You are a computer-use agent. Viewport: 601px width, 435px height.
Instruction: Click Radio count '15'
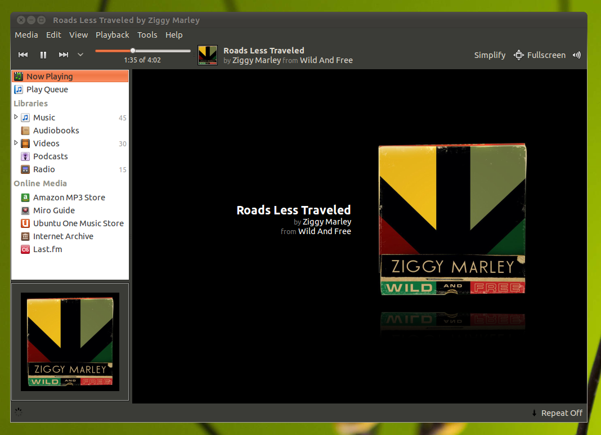coord(123,170)
